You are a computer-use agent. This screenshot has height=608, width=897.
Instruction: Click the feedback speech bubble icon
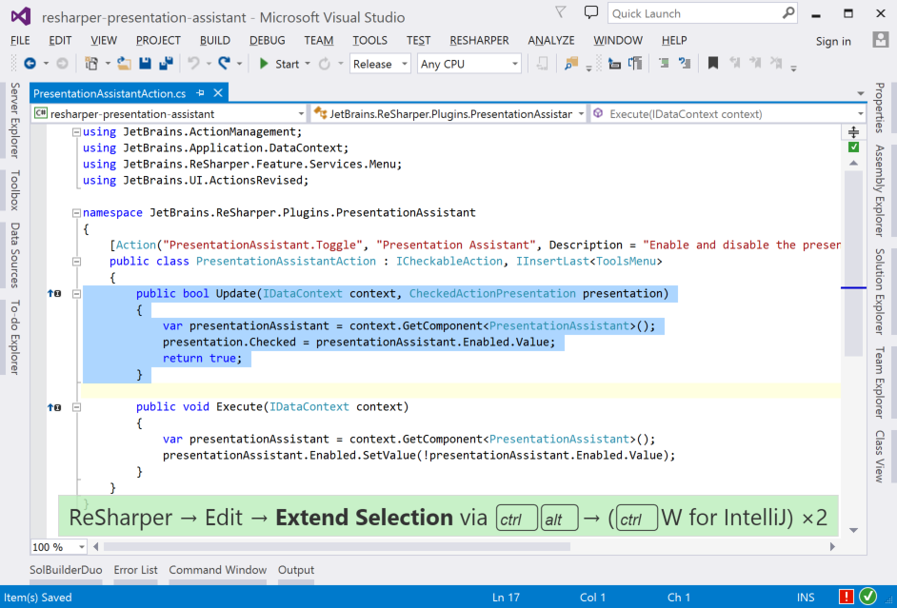(x=591, y=12)
